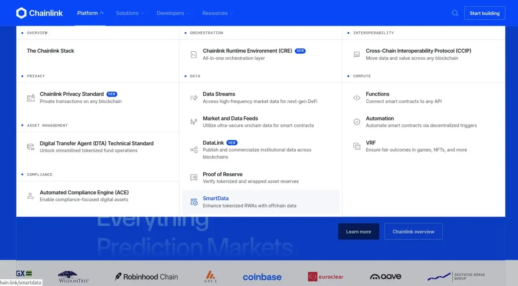Viewport: 518px width, 286px height.
Task: Click the Data Streams lightning icon
Action: click(194, 98)
